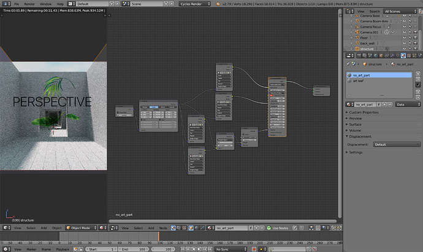
Task: Toggle selectability cursor for Camera Focus
Action: [410, 27]
